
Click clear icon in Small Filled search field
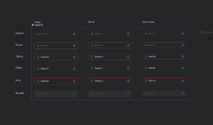click(128, 68)
